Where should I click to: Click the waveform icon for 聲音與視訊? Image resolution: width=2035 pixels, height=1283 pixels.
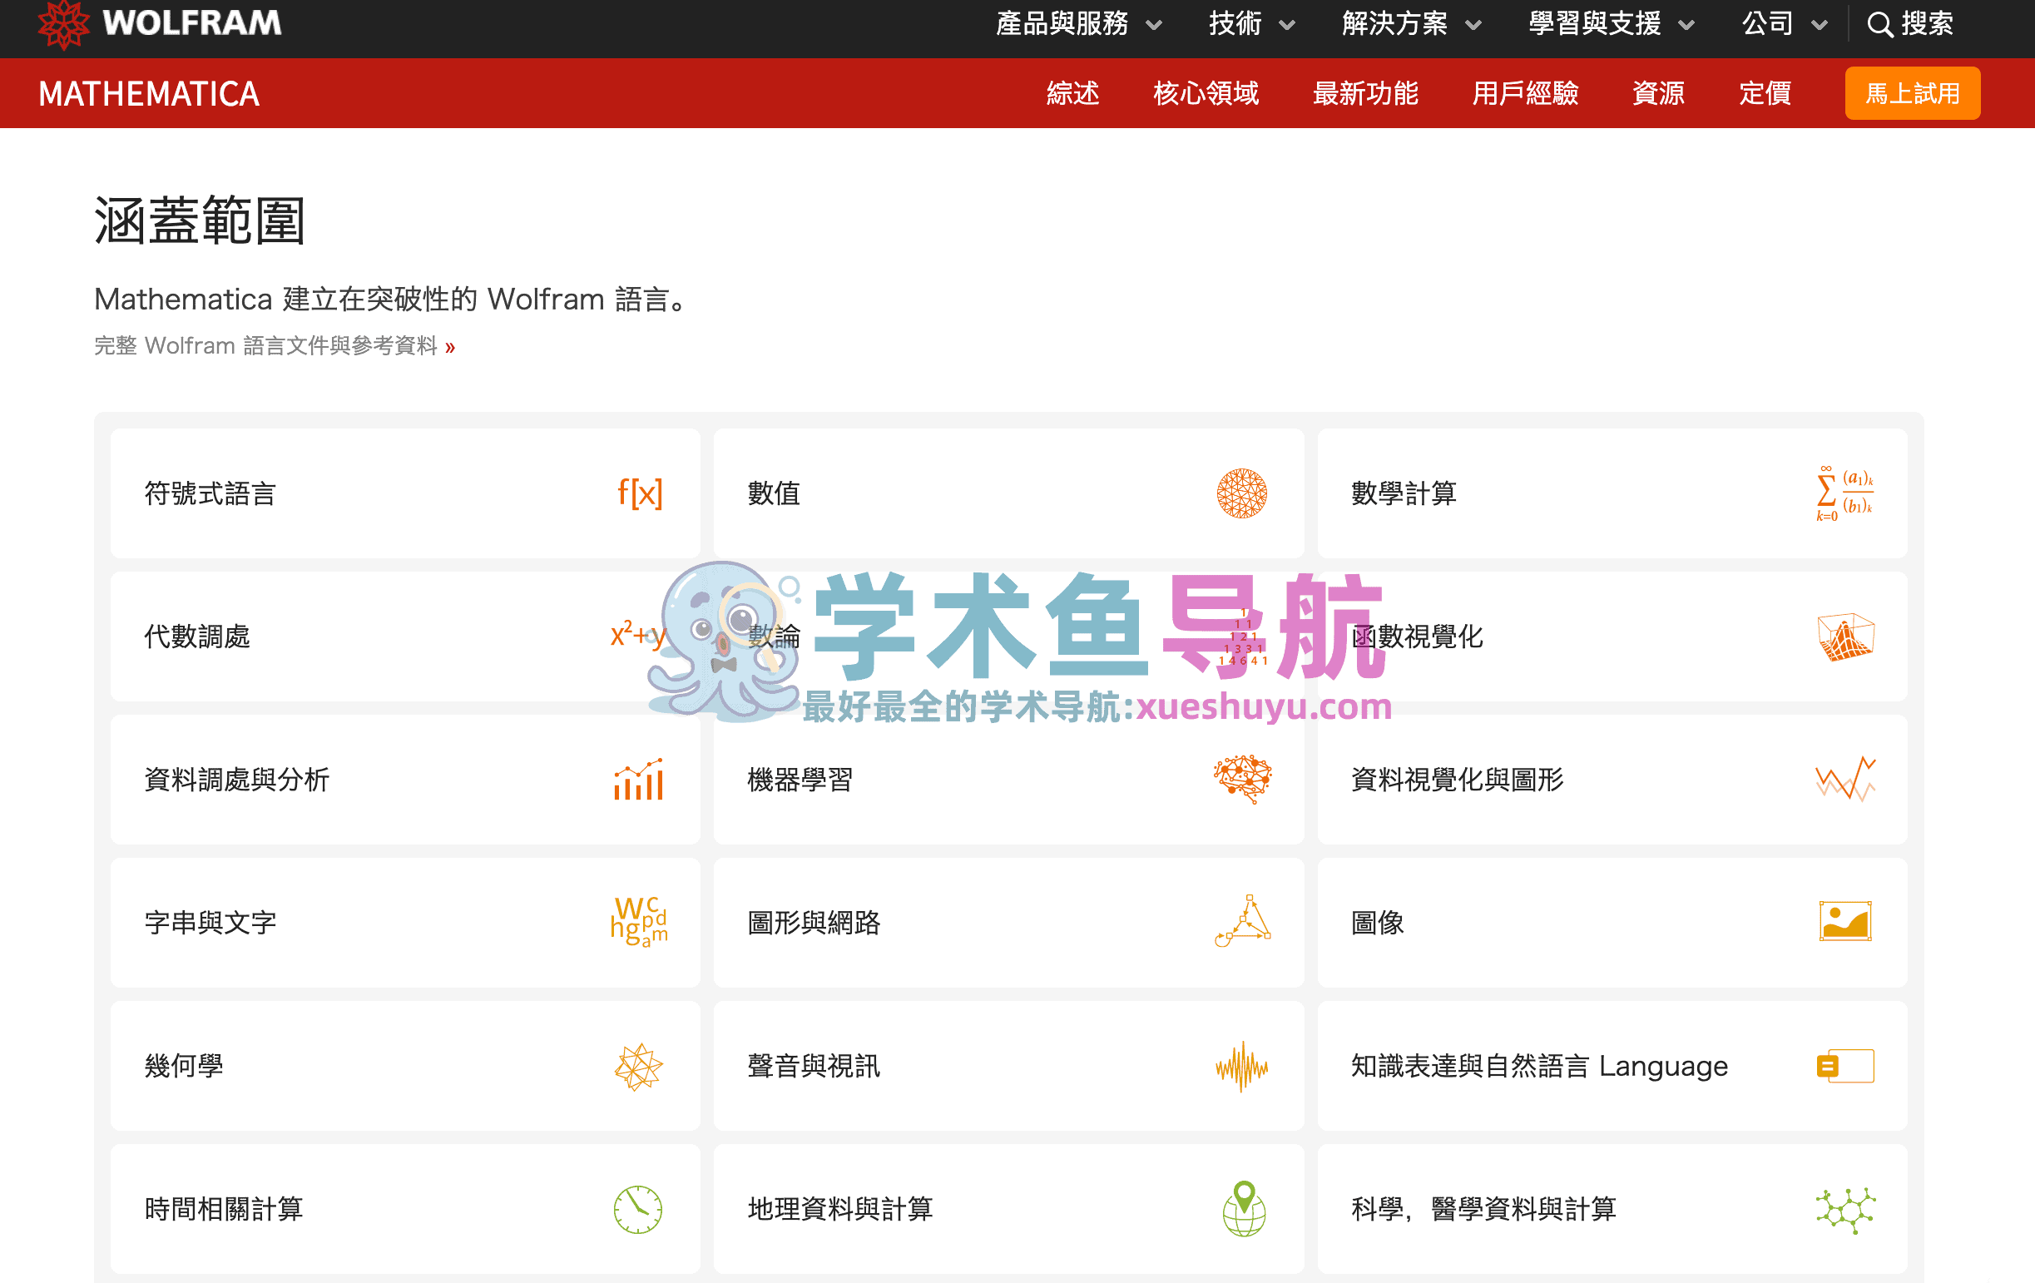1241,1066
